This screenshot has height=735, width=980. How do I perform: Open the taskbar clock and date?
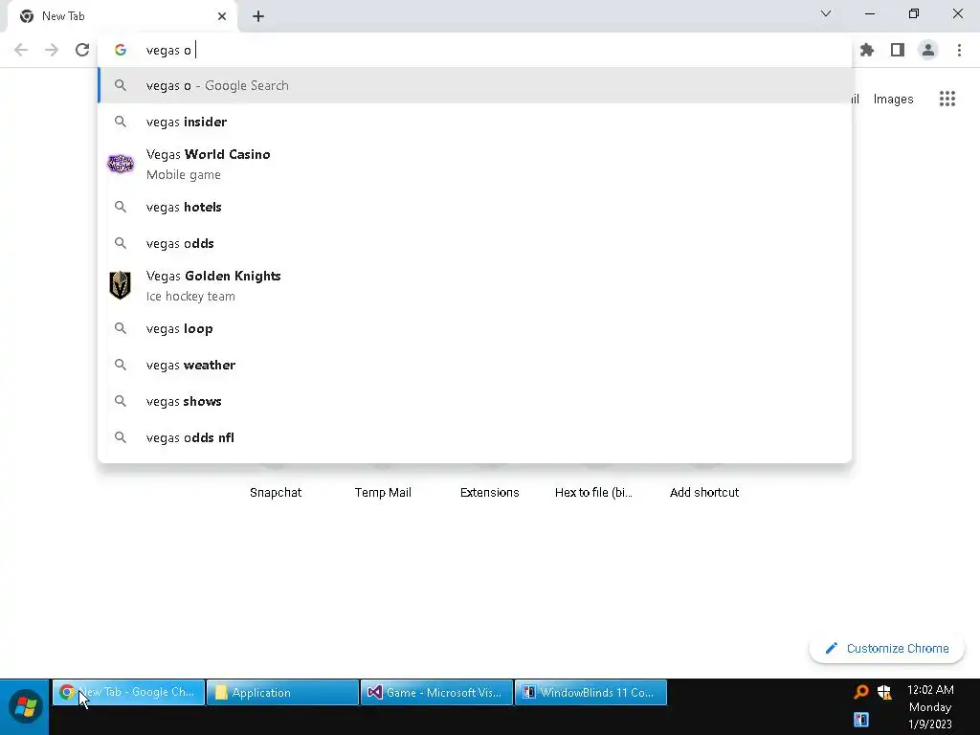coord(930,707)
